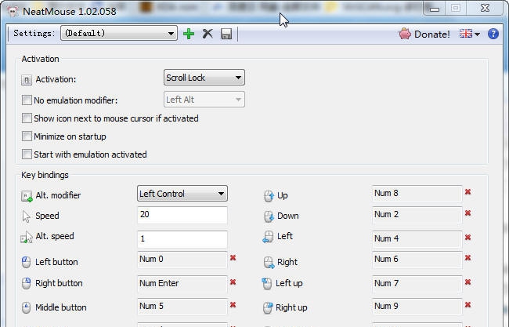Enable the No emulation modifier checkbox
The height and width of the screenshot is (327, 509).
pyautogui.click(x=27, y=100)
